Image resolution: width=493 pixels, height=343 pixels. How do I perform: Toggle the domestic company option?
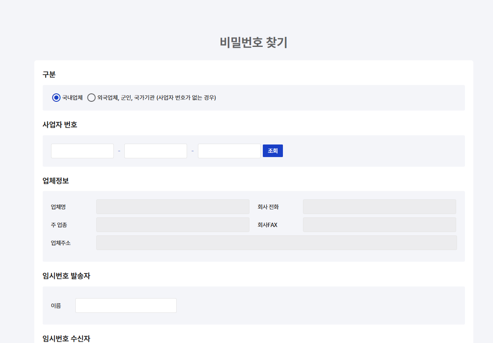(56, 98)
